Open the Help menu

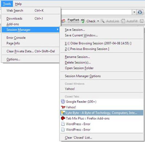pyautogui.click(x=18, y=4)
